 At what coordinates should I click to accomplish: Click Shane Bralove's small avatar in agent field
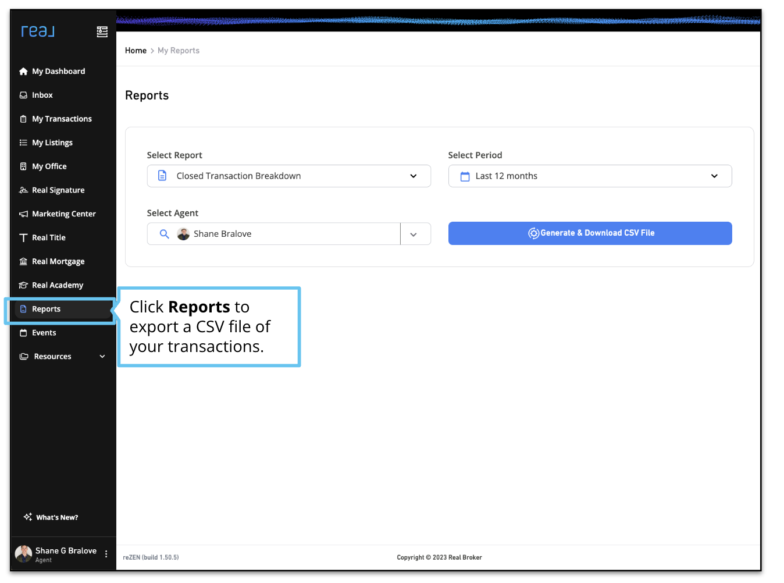click(x=183, y=234)
